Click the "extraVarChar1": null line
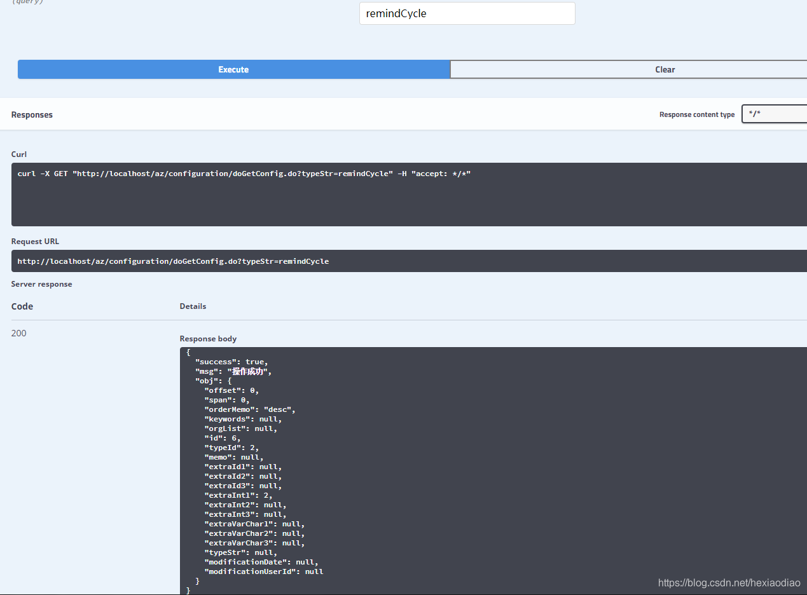 (x=254, y=524)
